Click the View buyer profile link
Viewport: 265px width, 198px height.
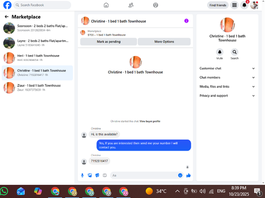click(150, 121)
